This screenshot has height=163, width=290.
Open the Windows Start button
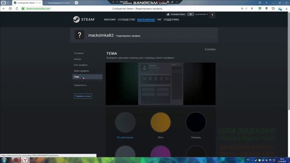click(4, 160)
